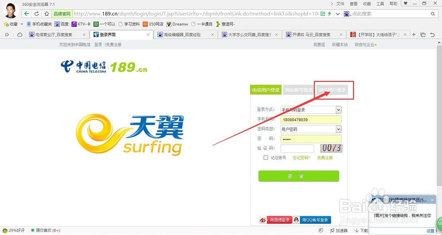Click into the 密码 input field
This screenshot has width=442, height=235.
[311, 139]
